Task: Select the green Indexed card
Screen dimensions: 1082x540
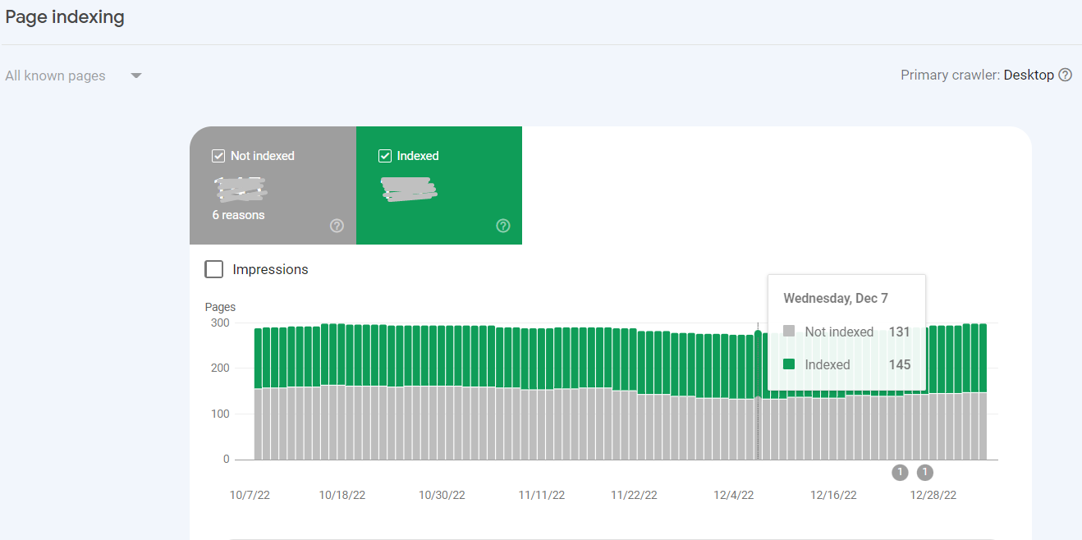Action: [439, 185]
